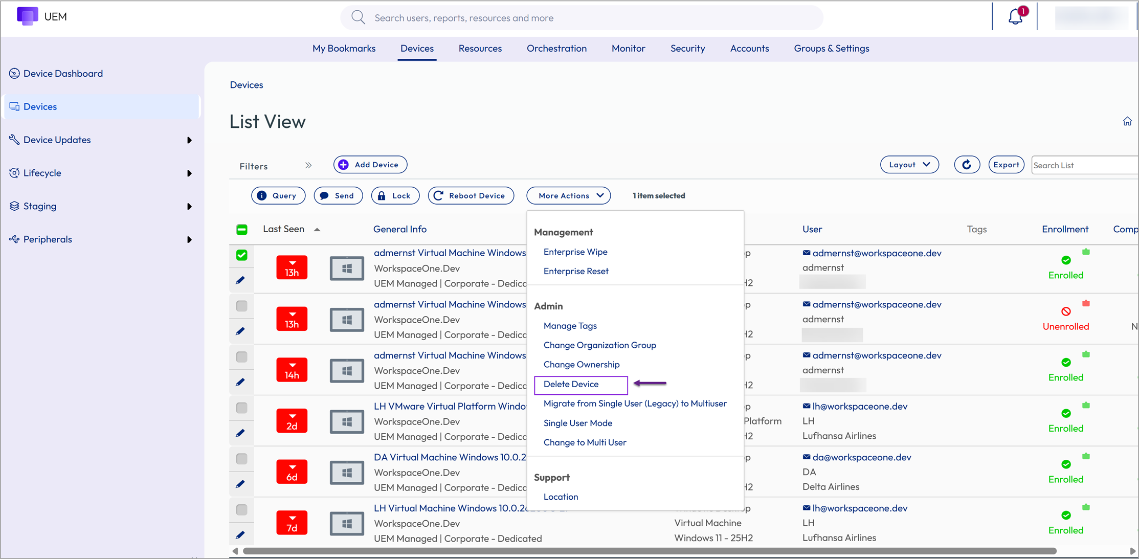1139x559 pixels.
Task: Open the Location support option
Action: click(561, 497)
